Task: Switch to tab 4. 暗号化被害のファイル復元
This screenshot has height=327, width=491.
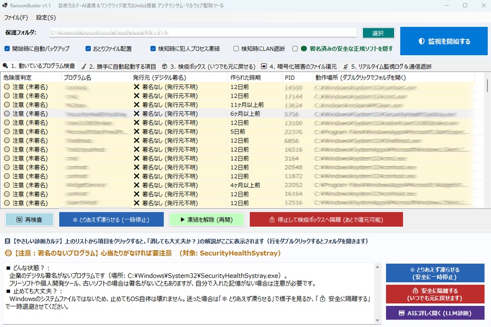Action: tap(299, 66)
